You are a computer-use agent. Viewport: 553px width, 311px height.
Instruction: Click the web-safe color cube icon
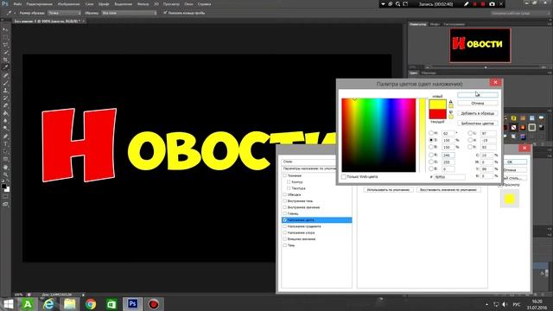click(x=451, y=112)
